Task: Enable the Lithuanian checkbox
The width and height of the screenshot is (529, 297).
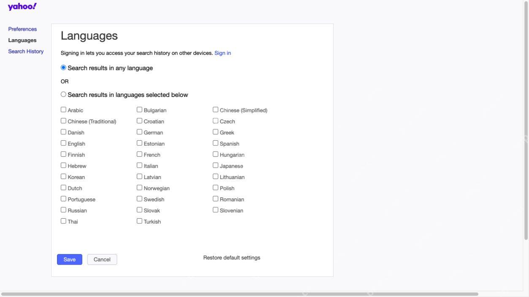Action: coord(216,177)
